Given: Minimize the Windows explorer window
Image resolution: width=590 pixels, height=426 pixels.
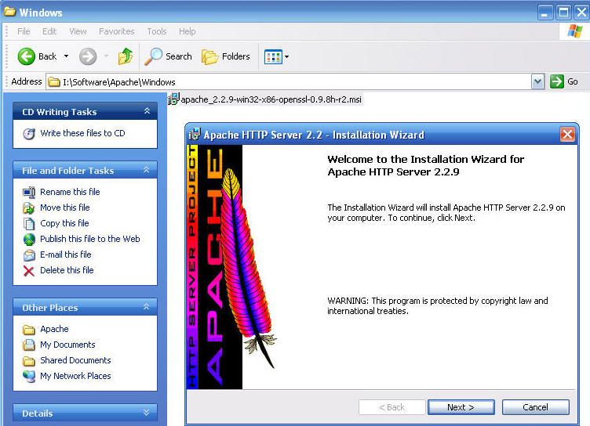Looking at the screenshot, I should 544,13.
